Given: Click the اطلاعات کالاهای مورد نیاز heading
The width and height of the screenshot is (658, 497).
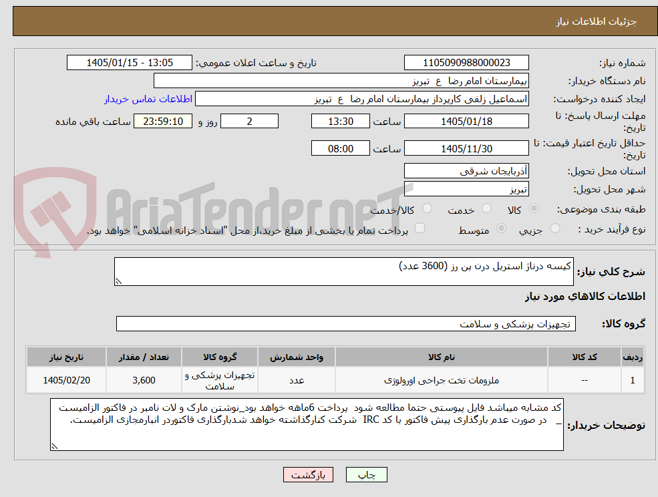Looking at the screenshot, I should 585,297.
